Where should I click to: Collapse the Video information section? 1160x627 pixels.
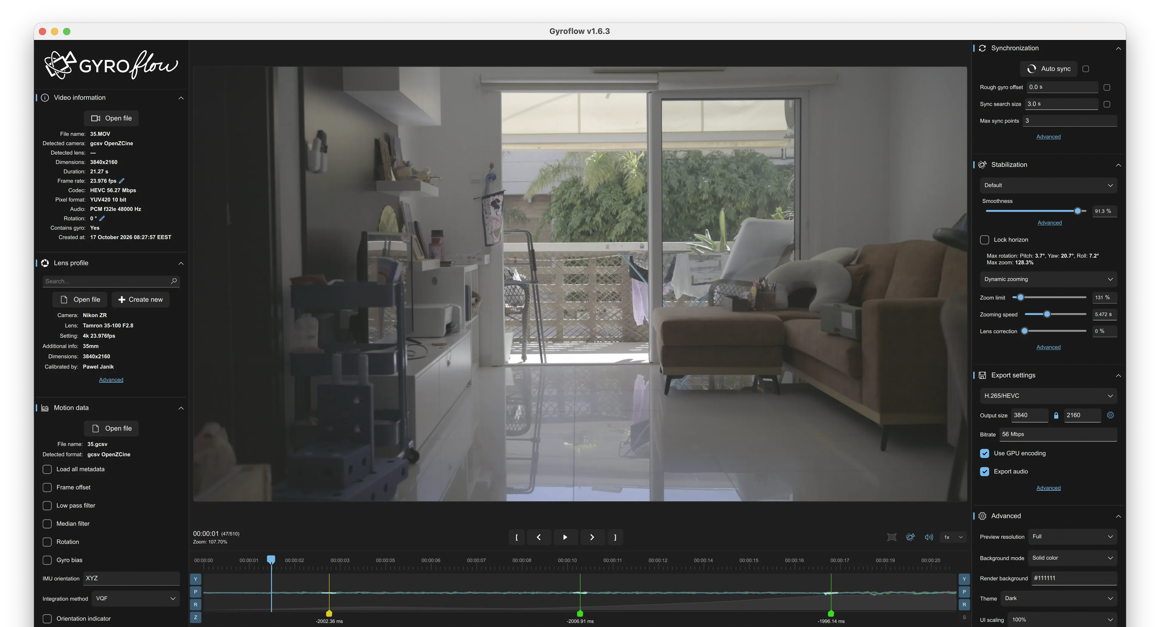tap(181, 98)
